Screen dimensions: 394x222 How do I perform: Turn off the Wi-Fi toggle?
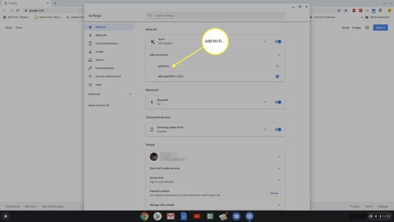(x=278, y=42)
